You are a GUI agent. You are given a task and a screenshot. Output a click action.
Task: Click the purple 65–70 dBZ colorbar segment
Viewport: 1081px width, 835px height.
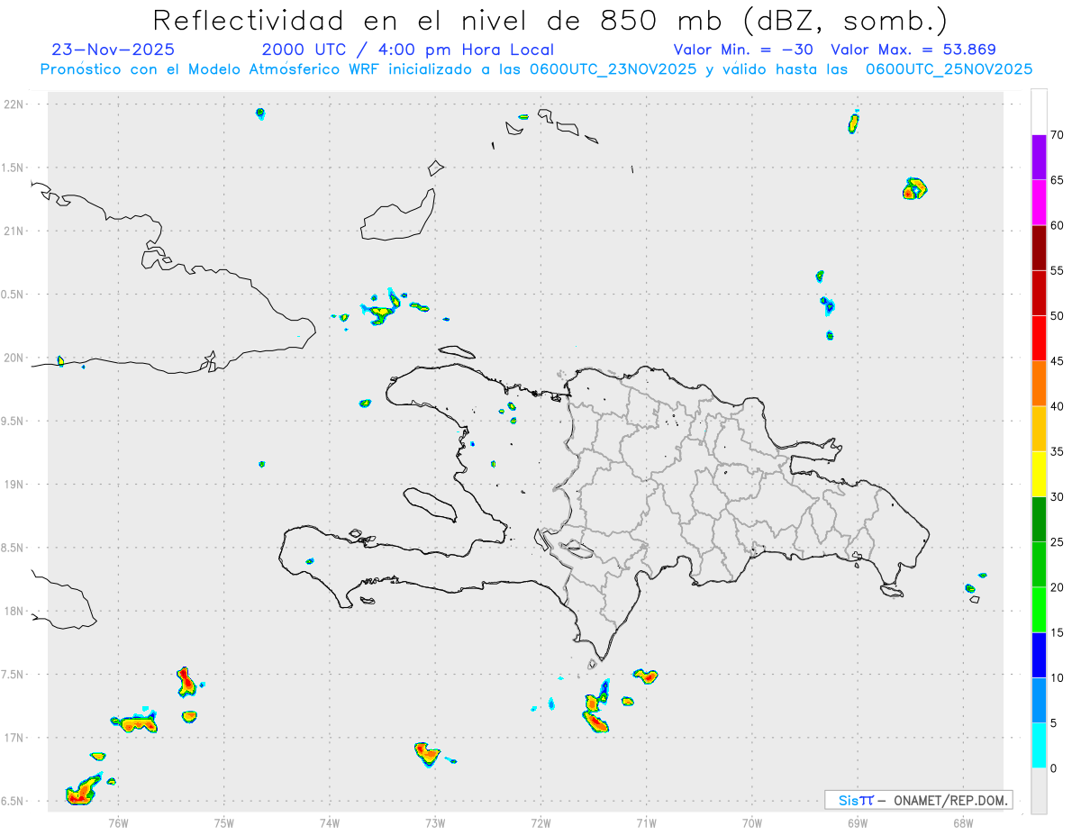[x=1039, y=158]
